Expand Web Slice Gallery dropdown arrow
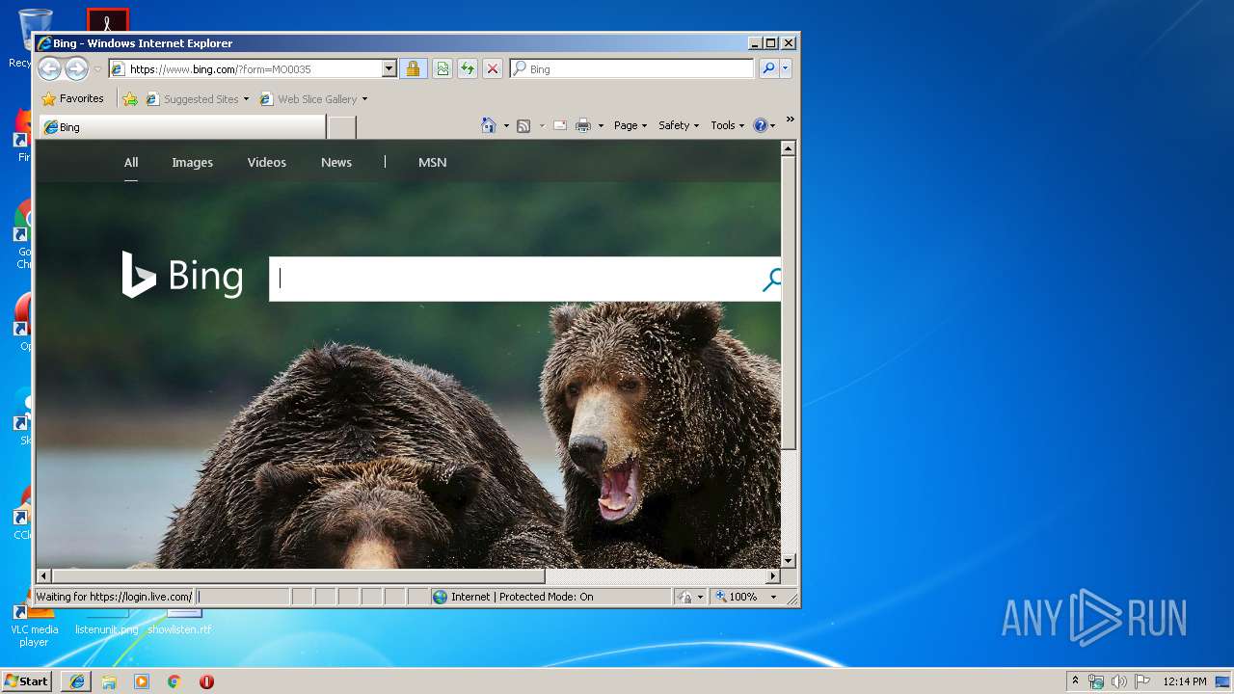Screen dimensions: 1234x694 click(x=364, y=99)
